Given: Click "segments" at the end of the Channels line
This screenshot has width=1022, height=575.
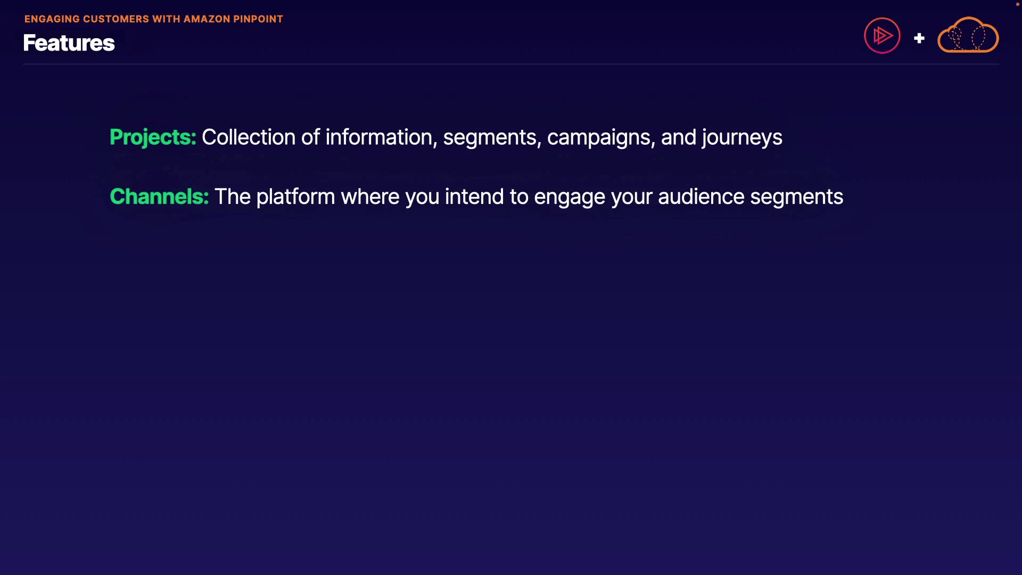Looking at the screenshot, I should point(796,197).
